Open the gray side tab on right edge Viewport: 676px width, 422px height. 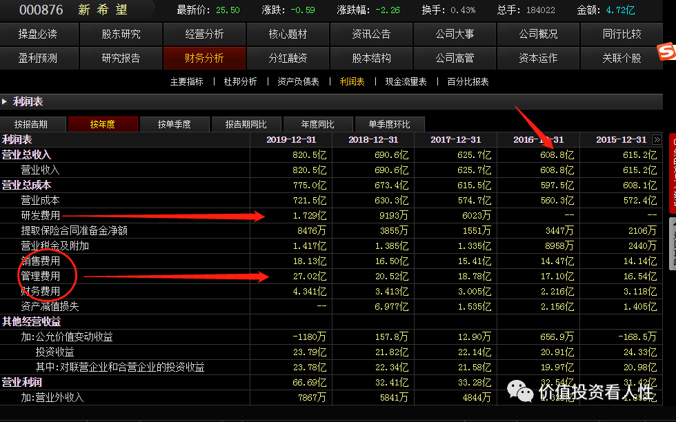tap(673, 244)
